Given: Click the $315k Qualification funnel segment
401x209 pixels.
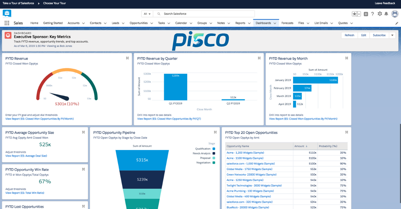Looking at the screenshot, I should pyautogui.click(x=142, y=160).
